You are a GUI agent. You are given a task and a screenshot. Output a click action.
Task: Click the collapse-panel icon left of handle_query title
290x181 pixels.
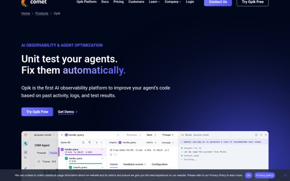pos(62,135)
